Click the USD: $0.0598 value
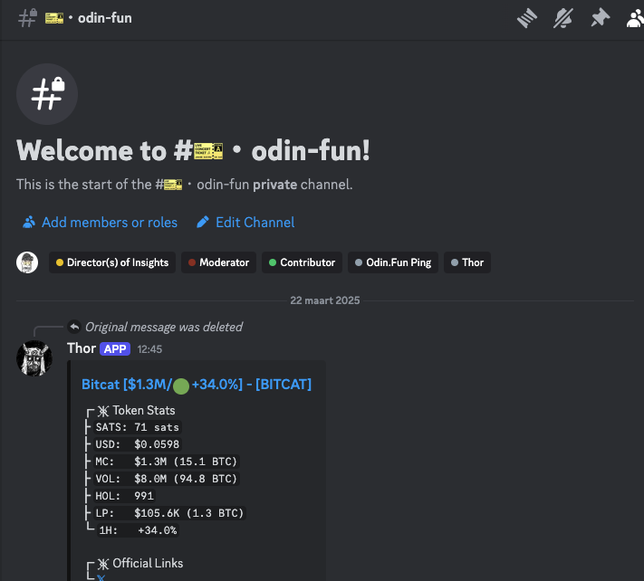 pyautogui.click(x=137, y=444)
